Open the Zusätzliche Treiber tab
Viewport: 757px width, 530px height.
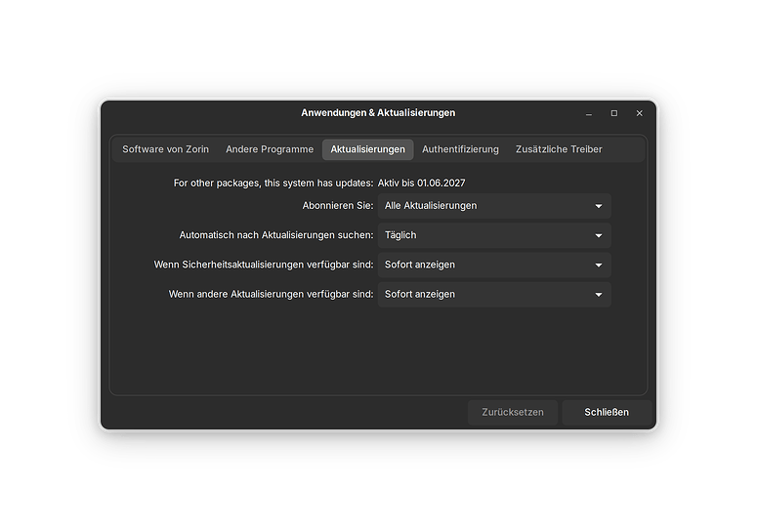(x=559, y=149)
